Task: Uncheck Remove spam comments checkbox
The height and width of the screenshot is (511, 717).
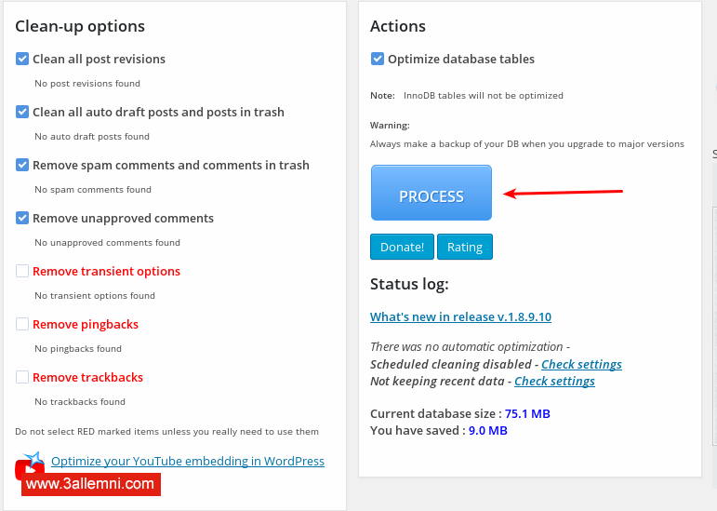Action: 23,165
